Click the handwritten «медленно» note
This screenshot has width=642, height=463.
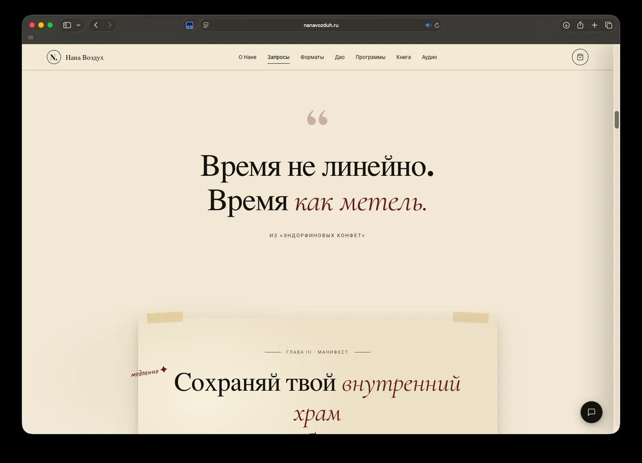tap(145, 372)
